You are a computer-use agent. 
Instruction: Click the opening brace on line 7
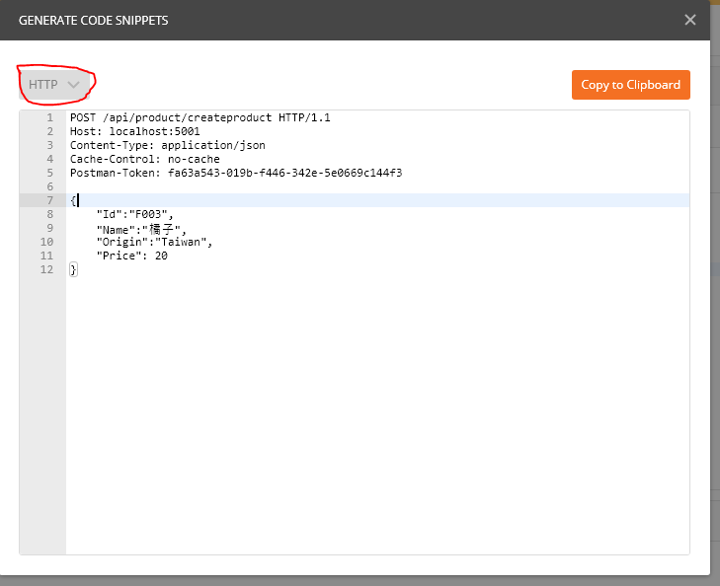point(73,200)
